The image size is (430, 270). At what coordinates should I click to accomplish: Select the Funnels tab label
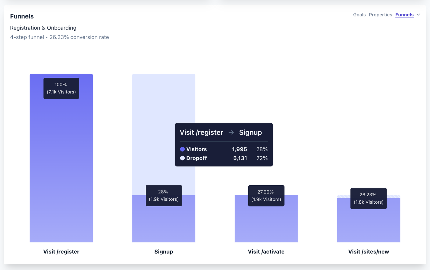404,15
